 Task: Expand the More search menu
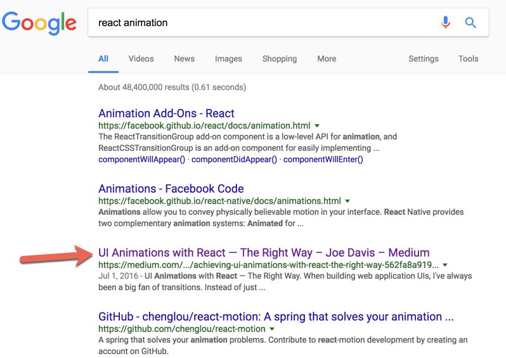tap(327, 59)
